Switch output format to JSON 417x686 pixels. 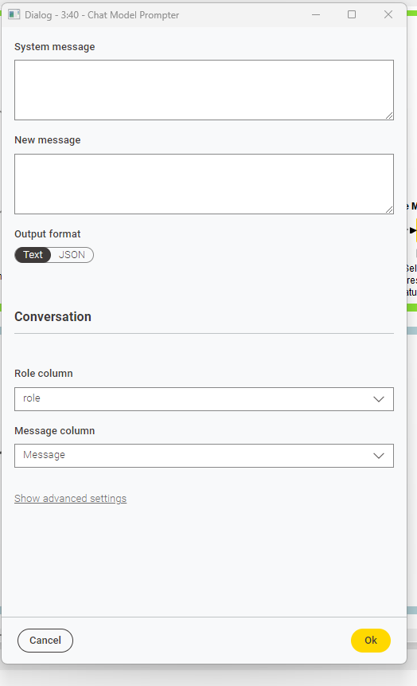72,255
